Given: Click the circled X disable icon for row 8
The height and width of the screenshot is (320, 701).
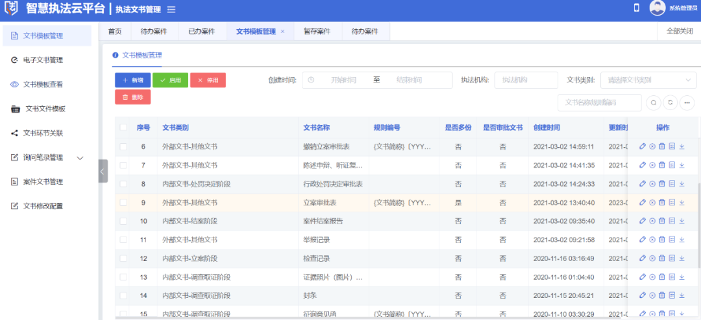Looking at the screenshot, I should click(652, 184).
